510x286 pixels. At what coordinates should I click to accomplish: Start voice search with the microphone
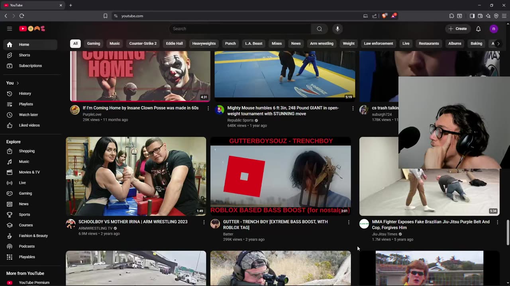click(x=337, y=29)
